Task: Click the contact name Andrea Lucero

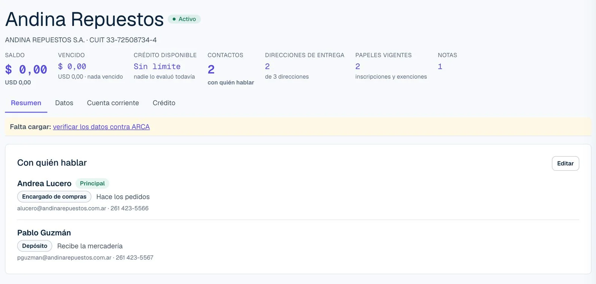Action: [x=44, y=183]
